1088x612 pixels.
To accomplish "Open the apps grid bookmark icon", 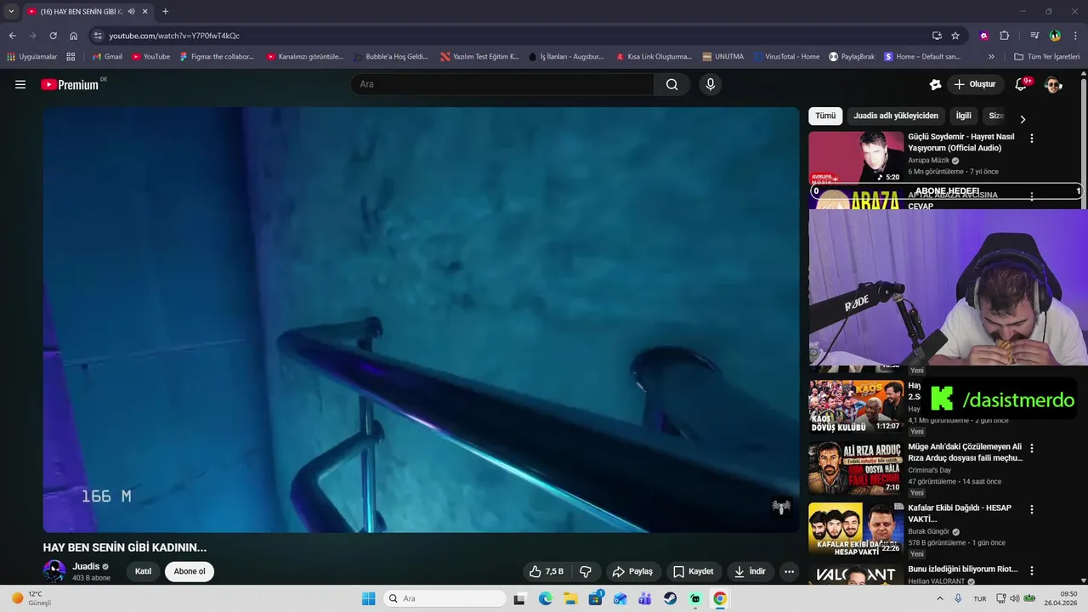I will click(71, 57).
